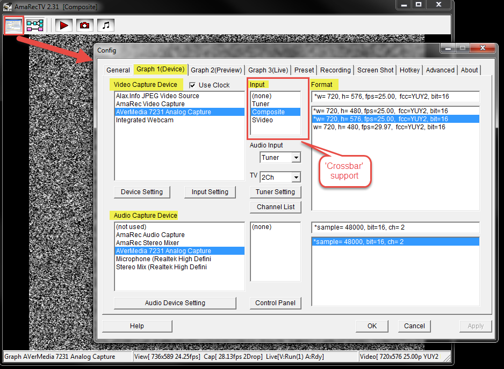Screen dimensions: 504x369
Task: Select AVerMedia 7231 Analog Capture video device
Action: tap(179, 112)
